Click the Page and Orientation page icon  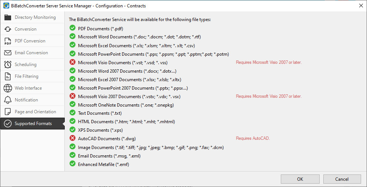point(8,112)
